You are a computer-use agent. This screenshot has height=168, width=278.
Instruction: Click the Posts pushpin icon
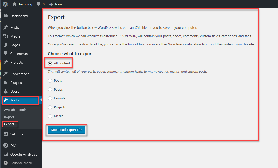6,27
